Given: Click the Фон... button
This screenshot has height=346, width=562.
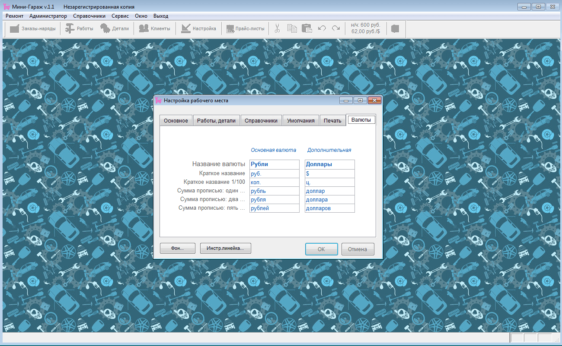Looking at the screenshot, I should point(178,248).
